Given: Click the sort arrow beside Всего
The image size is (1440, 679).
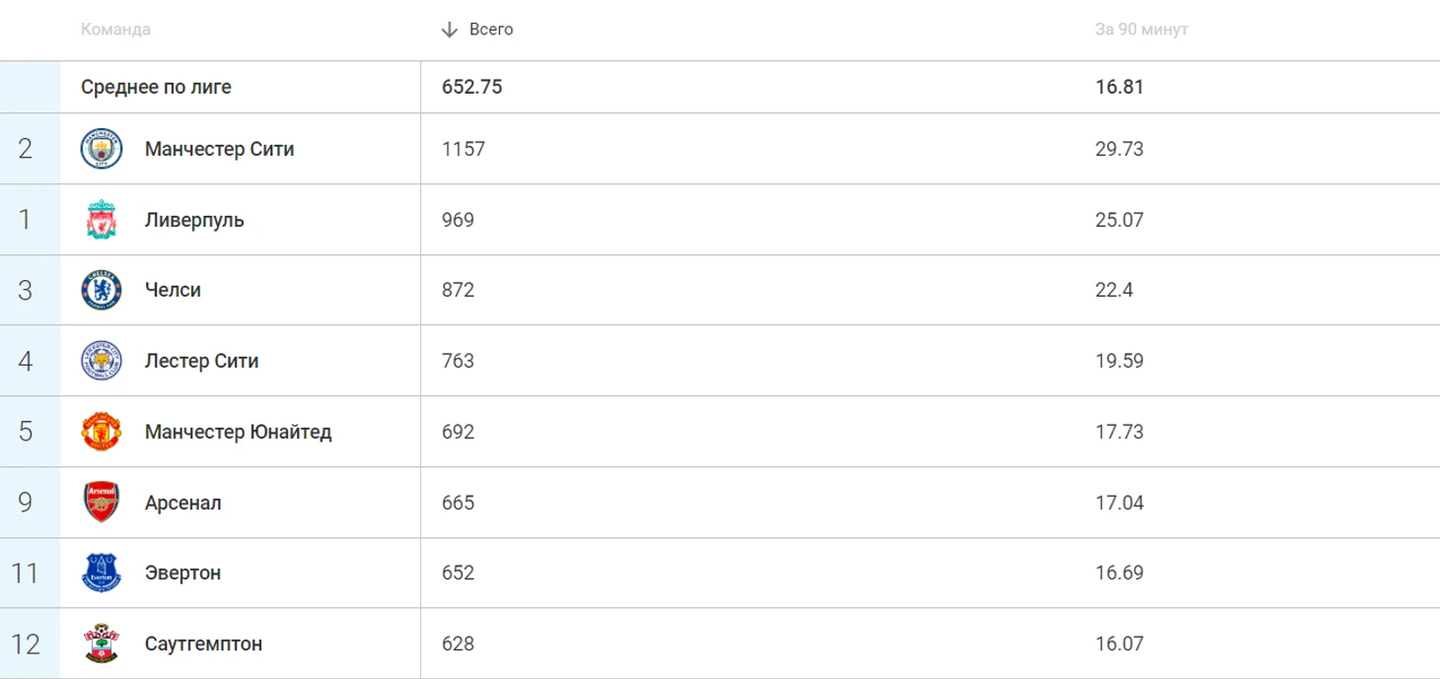Looking at the screenshot, I should click(450, 30).
